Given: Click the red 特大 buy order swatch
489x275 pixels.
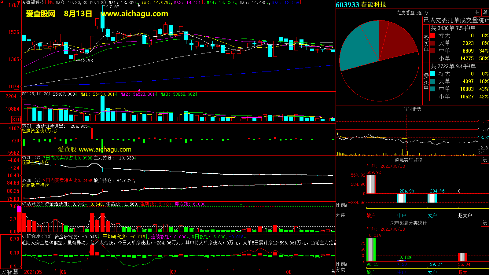Looking at the screenshot, I should (433, 35).
